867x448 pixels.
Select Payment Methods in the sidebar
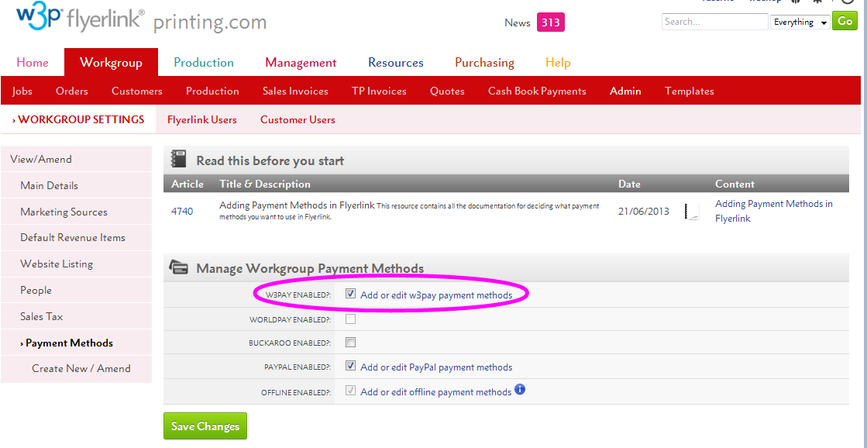pyautogui.click(x=76, y=343)
